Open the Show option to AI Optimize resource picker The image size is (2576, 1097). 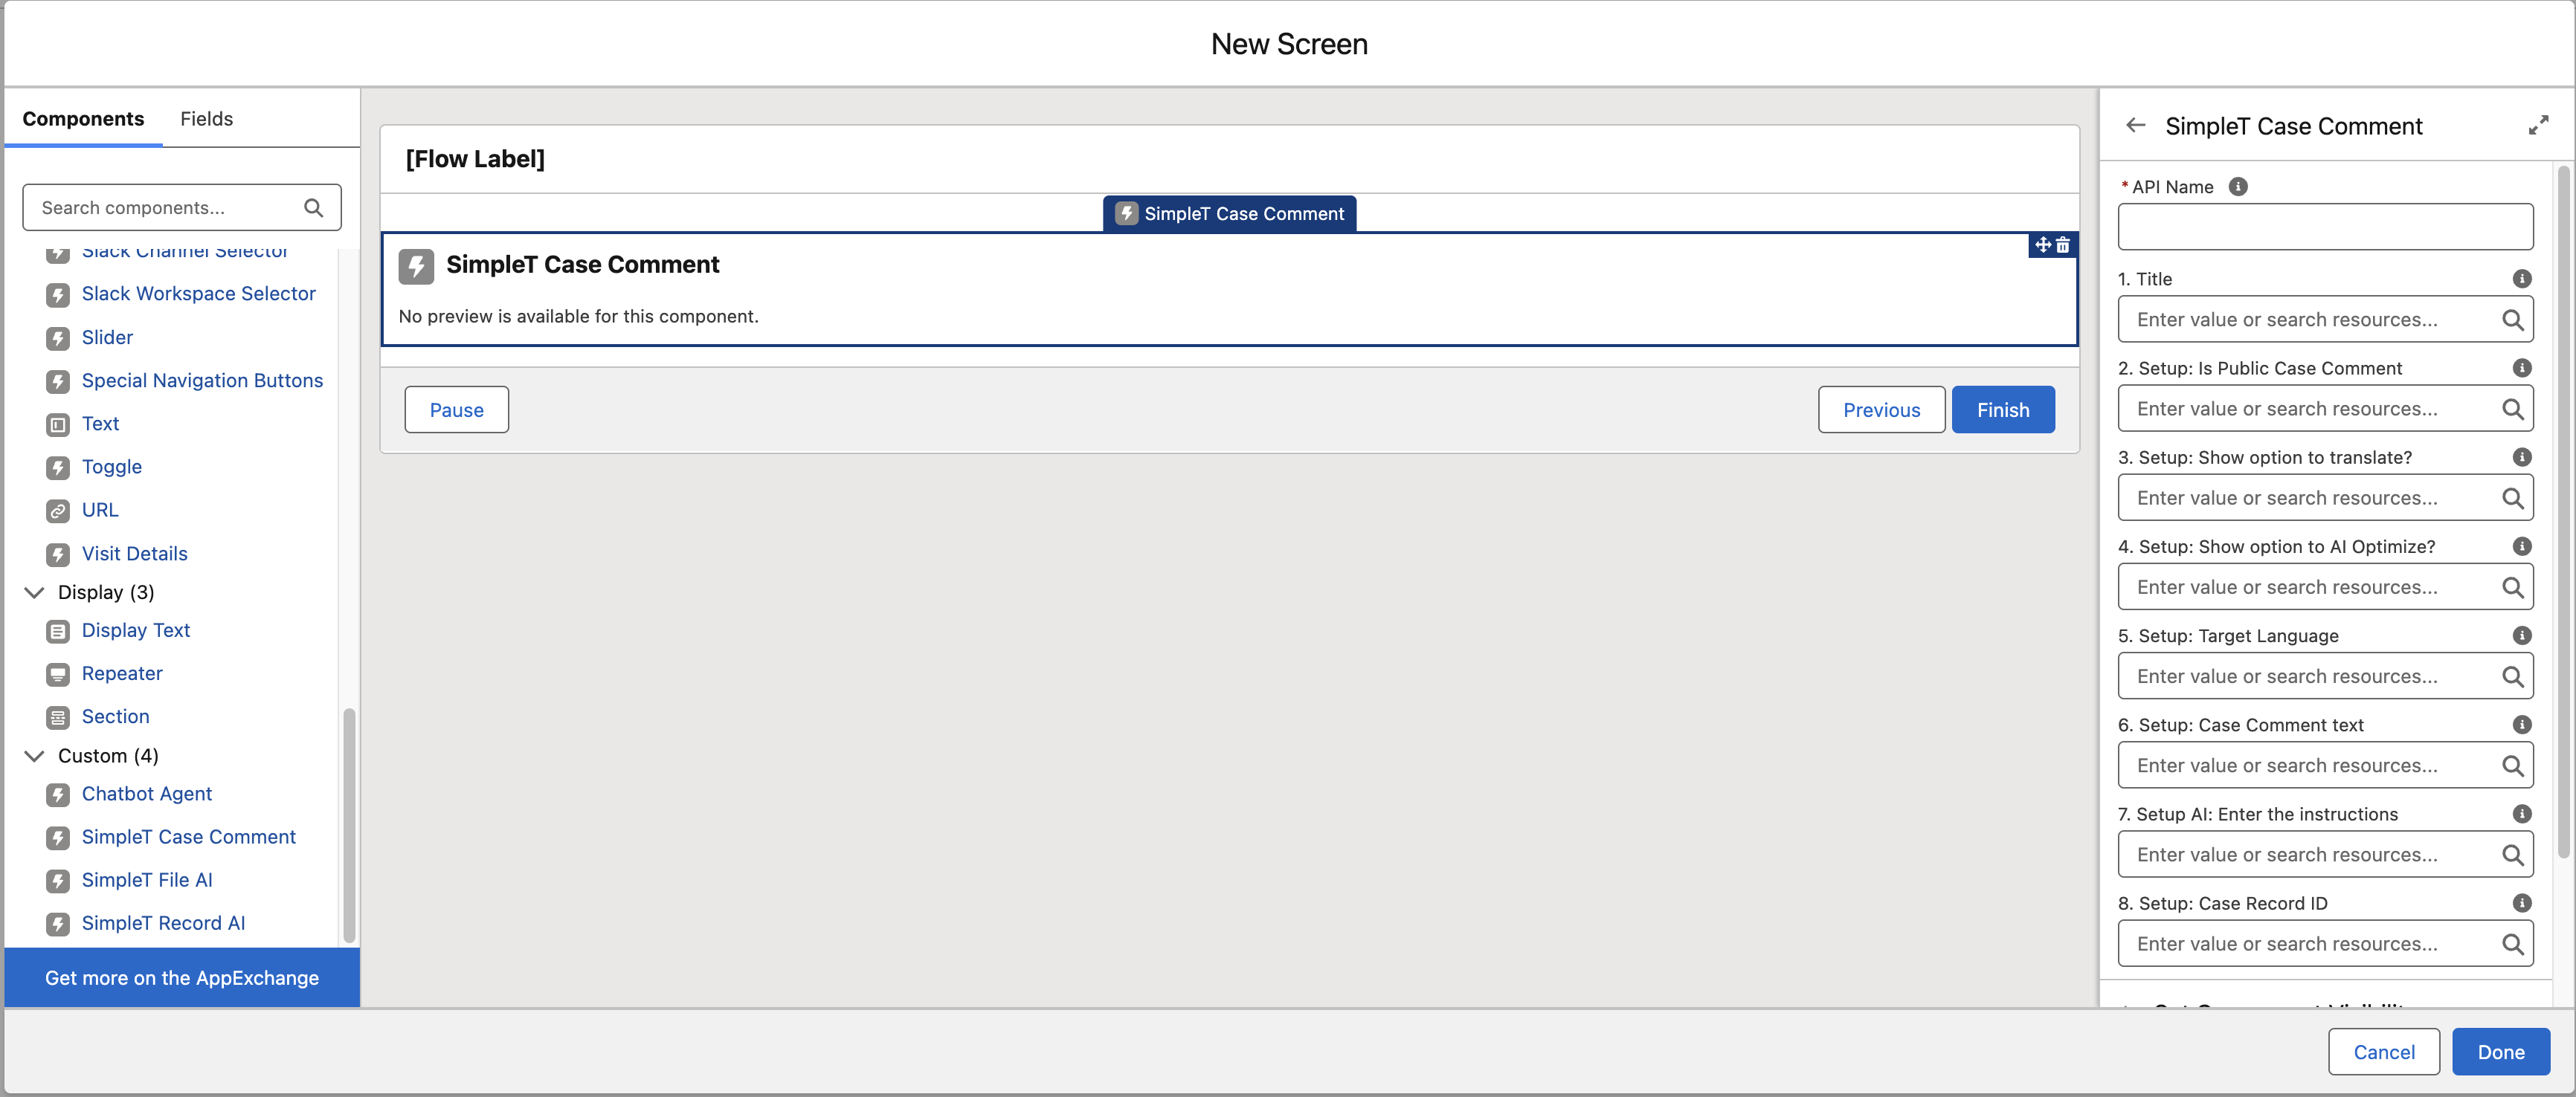pos(2325,587)
